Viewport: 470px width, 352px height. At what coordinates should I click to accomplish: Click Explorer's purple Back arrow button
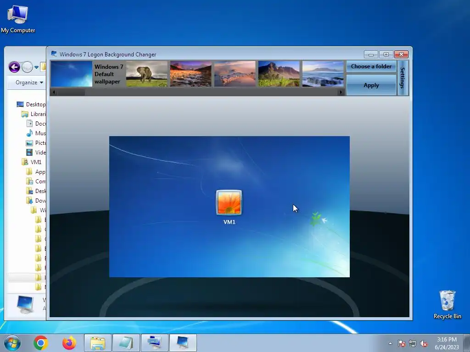[x=14, y=67]
